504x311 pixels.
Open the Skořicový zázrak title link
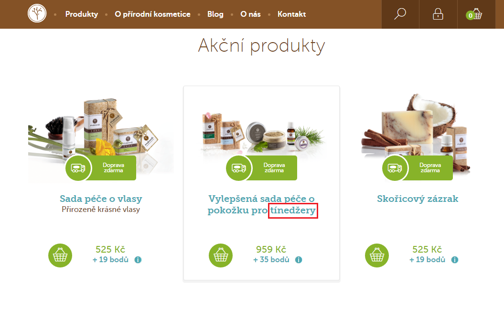(x=418, y=199)
